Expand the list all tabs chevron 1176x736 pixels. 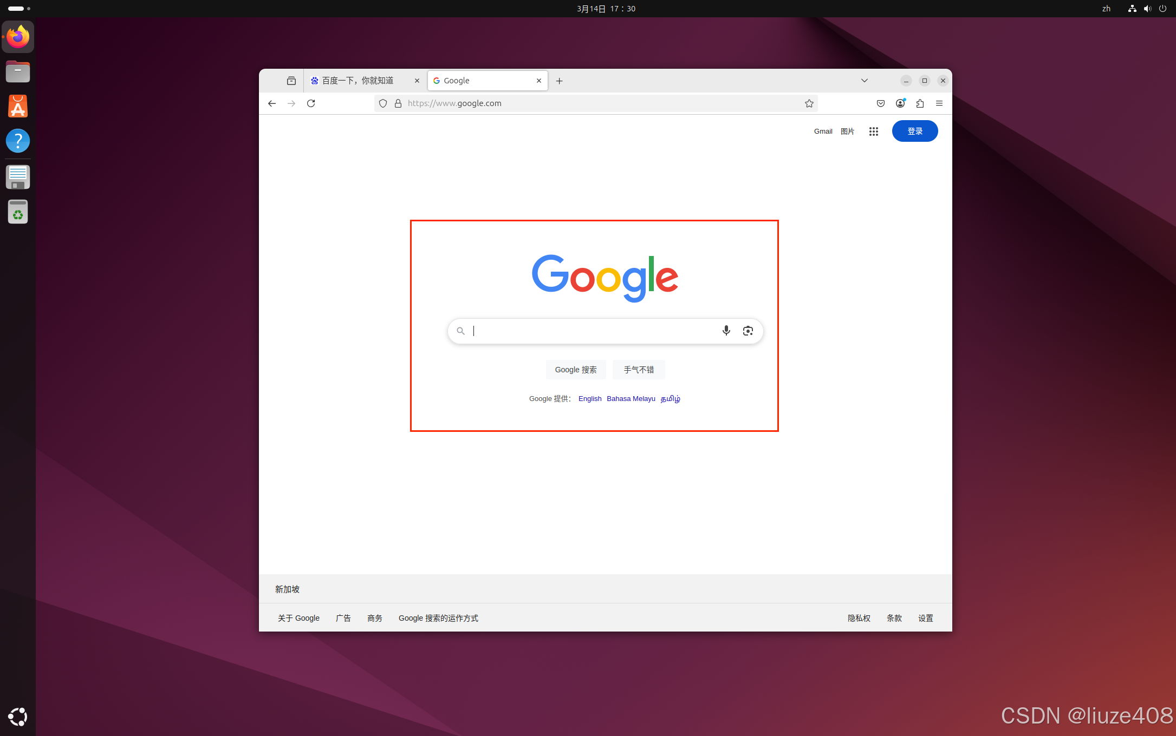click(x=865, y=81)
